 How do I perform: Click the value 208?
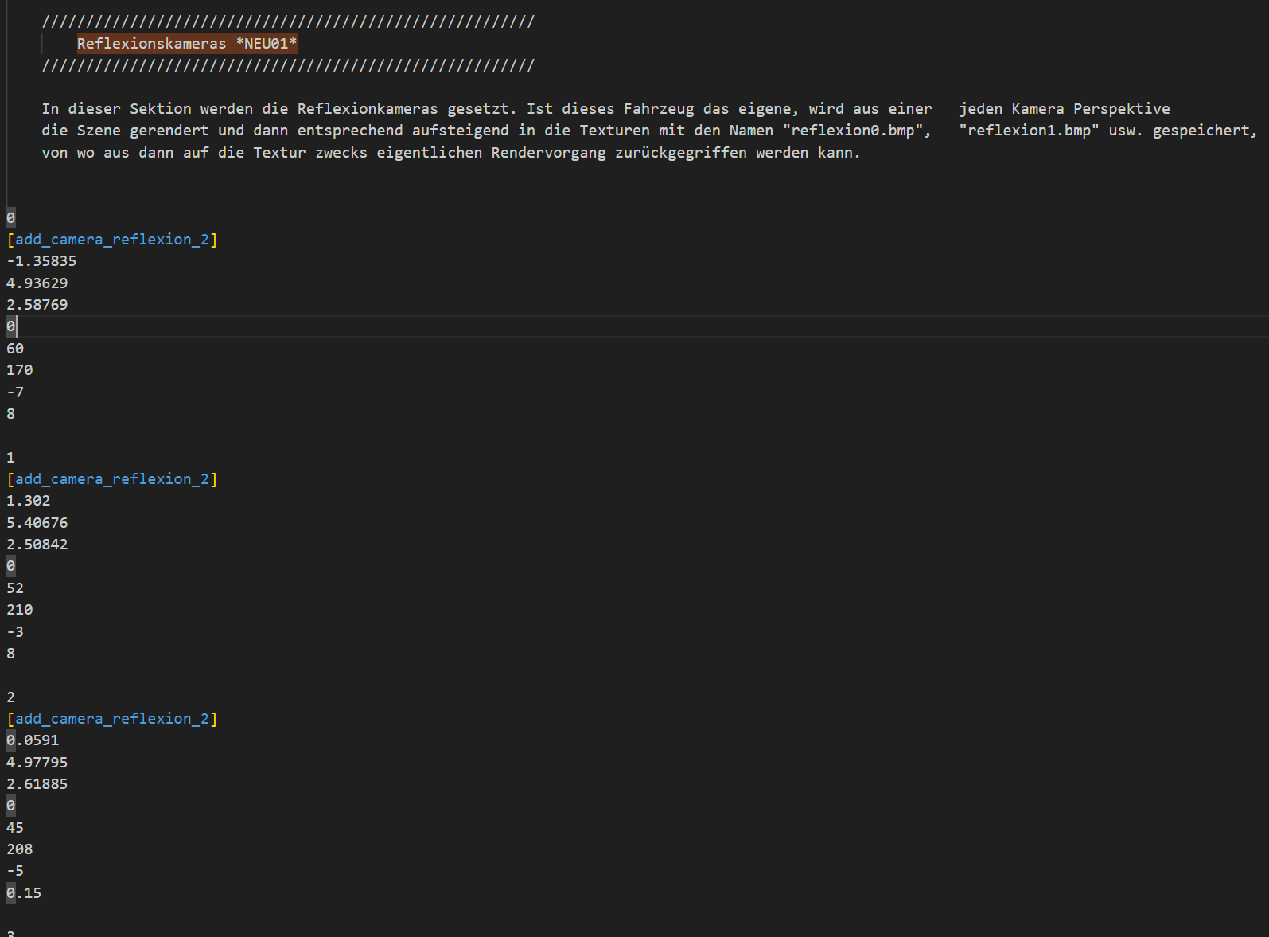[x=20, y=849]
